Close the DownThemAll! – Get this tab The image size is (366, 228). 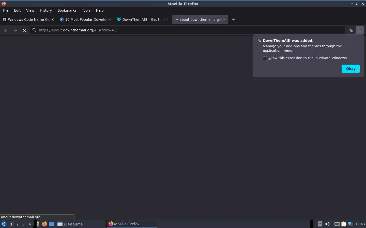(167, 20)
